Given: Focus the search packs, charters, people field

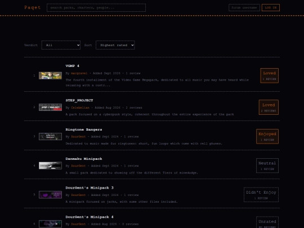Looking at the screenshot, I should (x=96, y=8).
